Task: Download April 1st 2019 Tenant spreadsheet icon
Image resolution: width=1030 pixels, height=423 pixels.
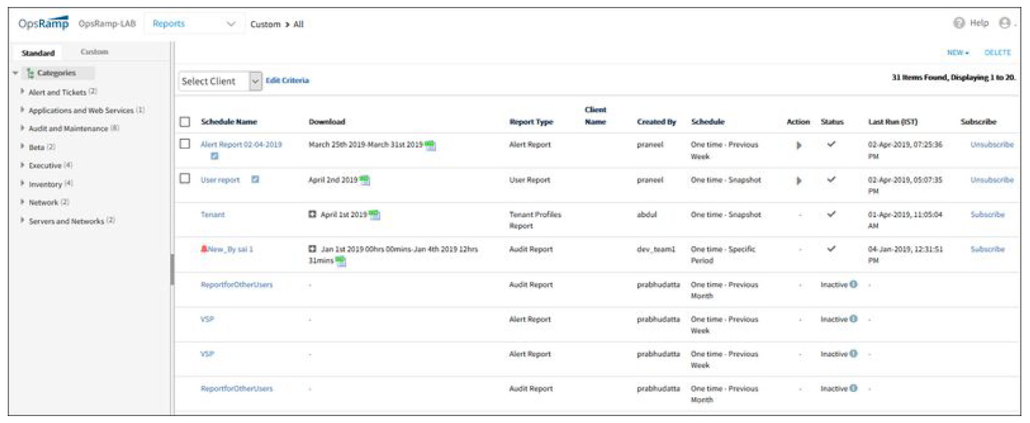Action: coord(374,215)
